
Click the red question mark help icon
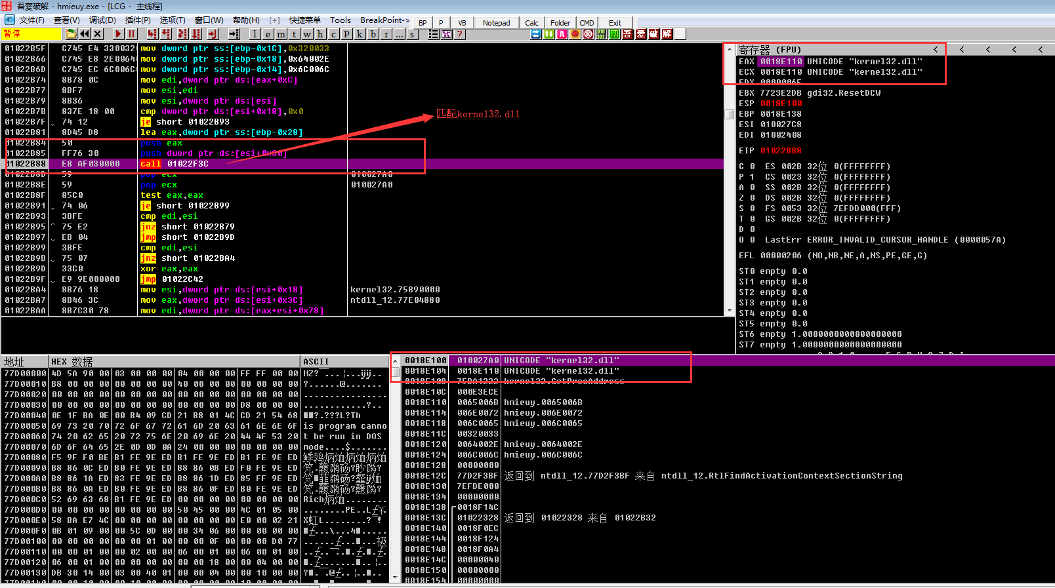(x=460, y=34)
